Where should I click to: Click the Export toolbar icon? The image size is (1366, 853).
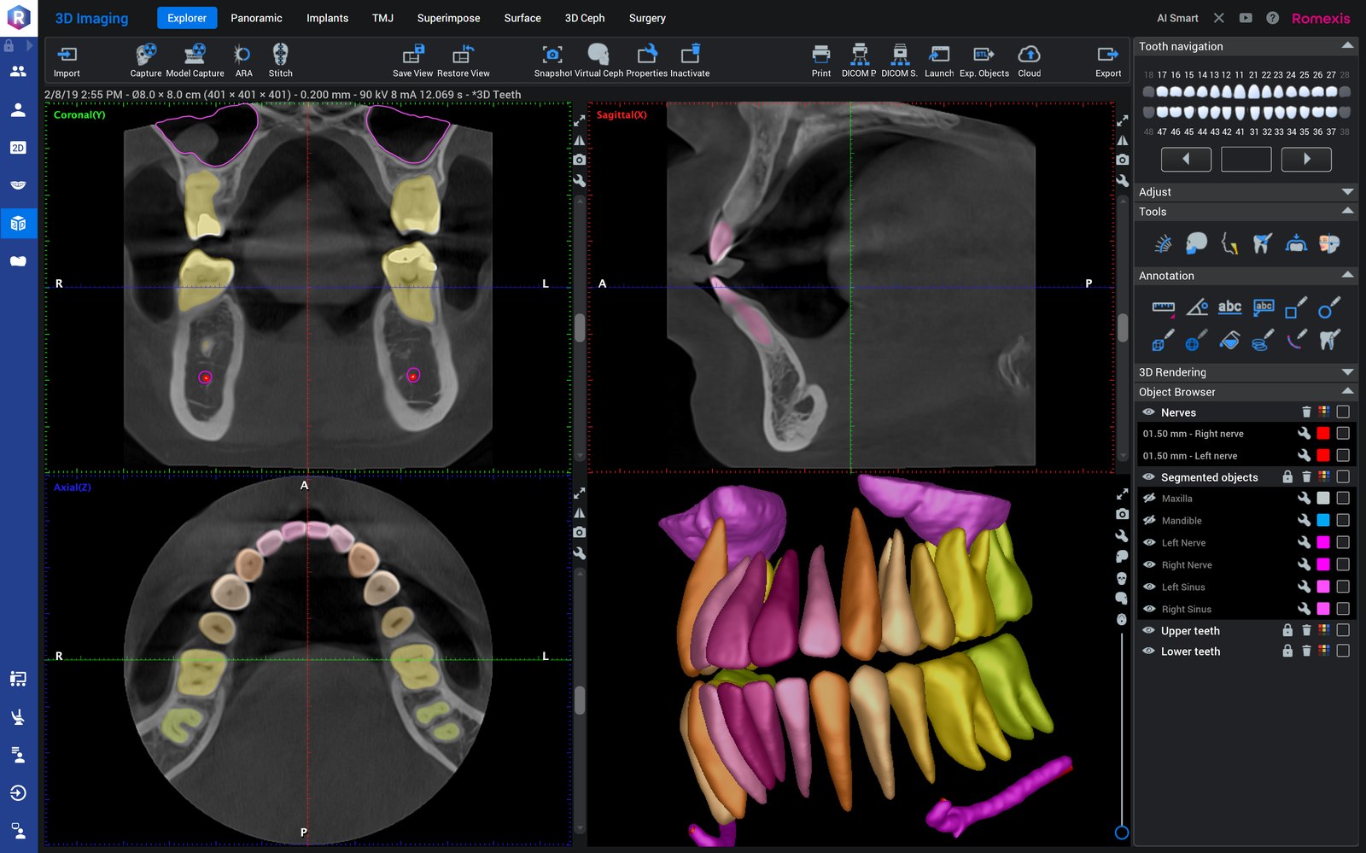1108,56
